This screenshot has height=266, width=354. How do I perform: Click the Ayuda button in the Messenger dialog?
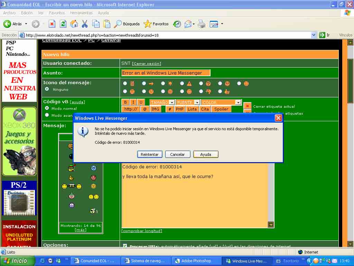(206, 154)
